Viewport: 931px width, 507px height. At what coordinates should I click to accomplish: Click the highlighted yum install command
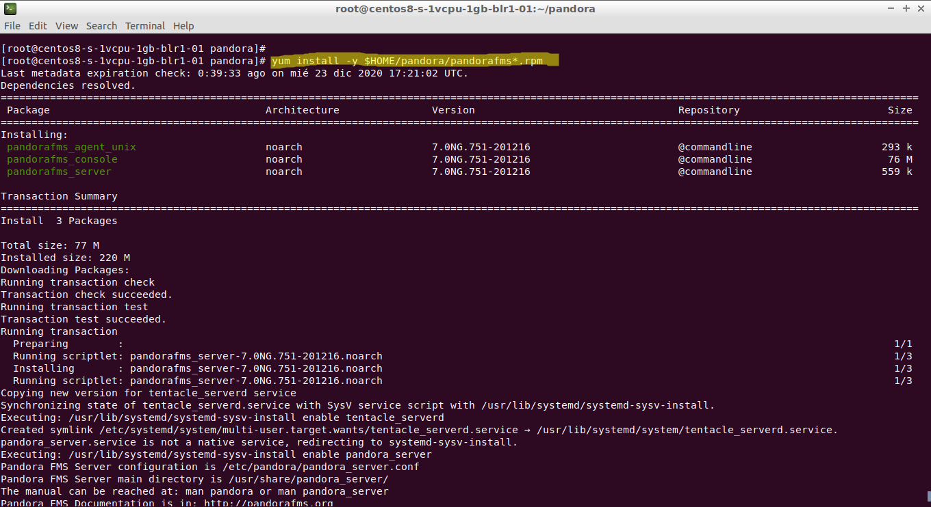[x=407, y=61]
